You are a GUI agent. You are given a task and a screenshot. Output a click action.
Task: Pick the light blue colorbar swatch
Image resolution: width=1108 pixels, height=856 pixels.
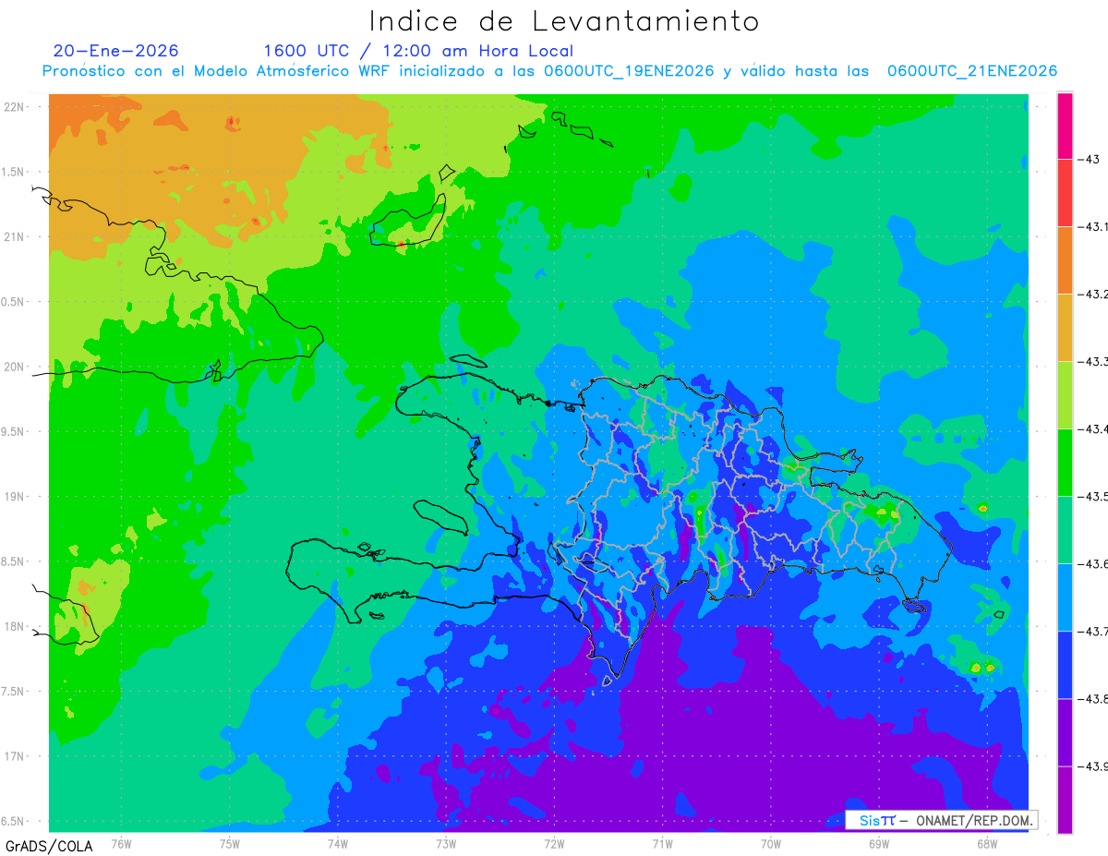[x=1065, y=597]
